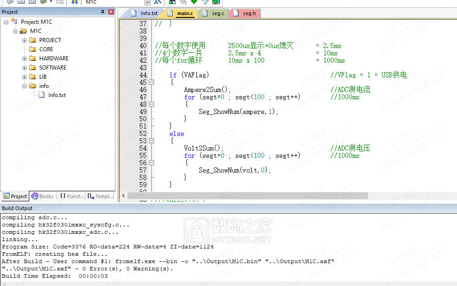
Task: Click 'FromELF: creating hex file...' line
Action: click(54, 254)
